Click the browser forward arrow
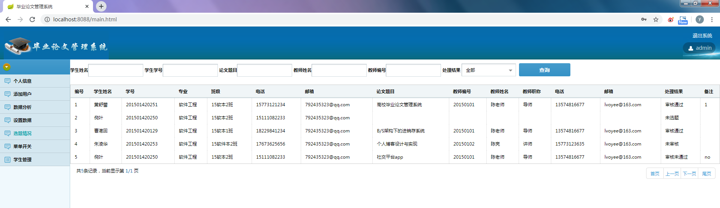This screenshot has height=208, width=720. tap(20, 19)
